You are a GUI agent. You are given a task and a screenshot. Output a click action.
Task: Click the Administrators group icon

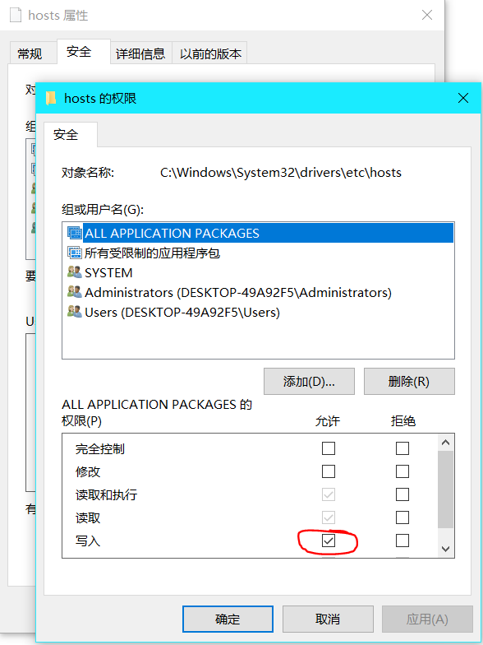point(74,291)
